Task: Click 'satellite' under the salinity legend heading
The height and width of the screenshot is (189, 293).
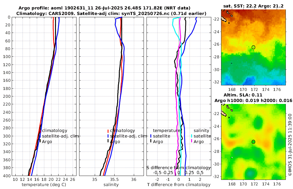Action: point(202,136)
